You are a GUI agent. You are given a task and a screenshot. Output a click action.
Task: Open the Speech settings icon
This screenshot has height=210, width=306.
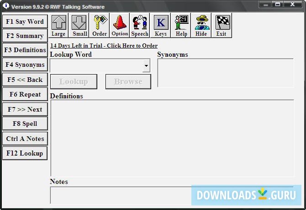(140, 26)
